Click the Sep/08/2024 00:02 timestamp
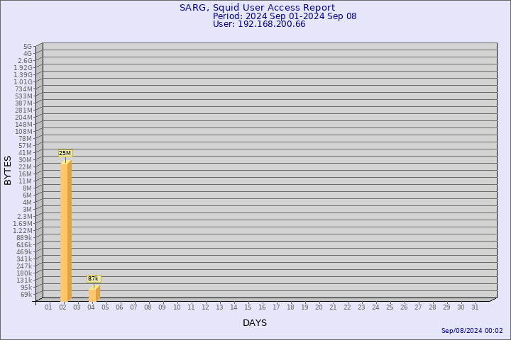Viewport: 511px width, 340px height. pyautogui.click(x=472, y=331)
